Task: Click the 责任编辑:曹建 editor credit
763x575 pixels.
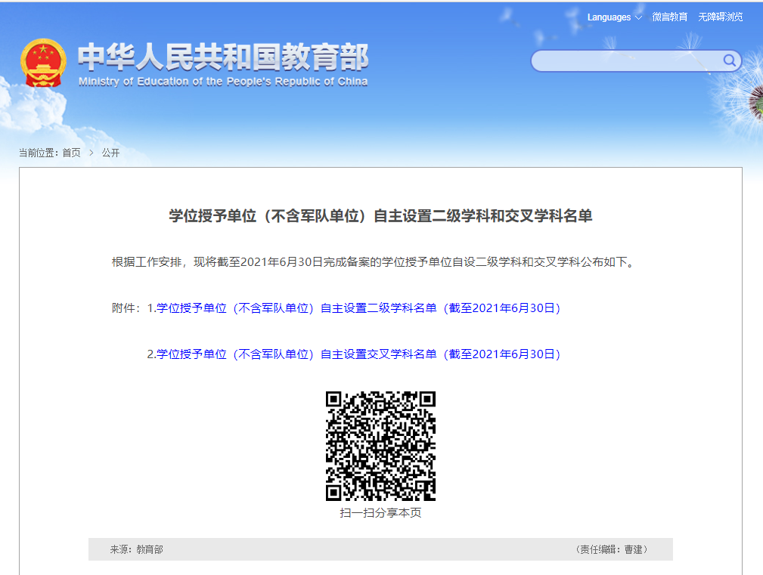Action: [612, 549]
